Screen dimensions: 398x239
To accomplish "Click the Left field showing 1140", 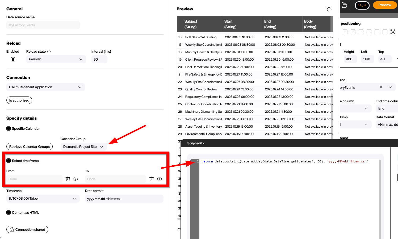I will pyautogui.click(x=368, y=59).
